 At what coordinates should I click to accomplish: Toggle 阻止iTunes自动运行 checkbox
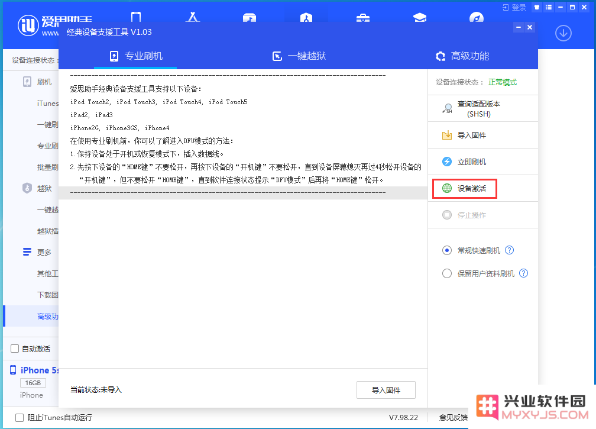pos(20,418)
